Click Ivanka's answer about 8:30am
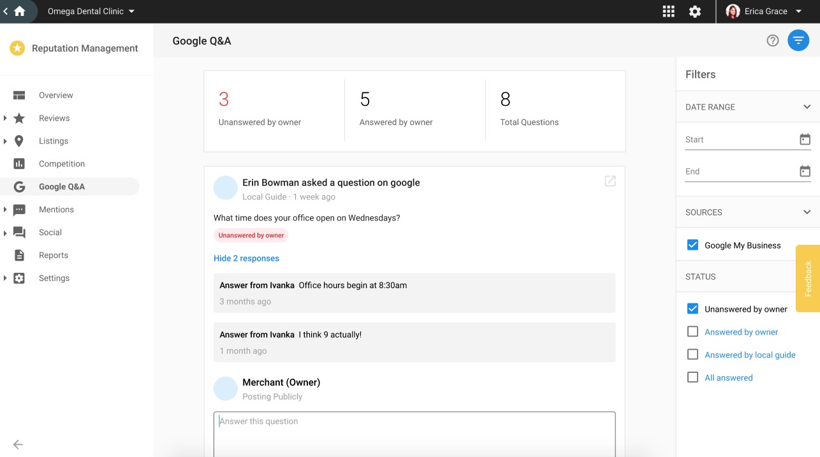The image size is (820, 457). point(414,293)
